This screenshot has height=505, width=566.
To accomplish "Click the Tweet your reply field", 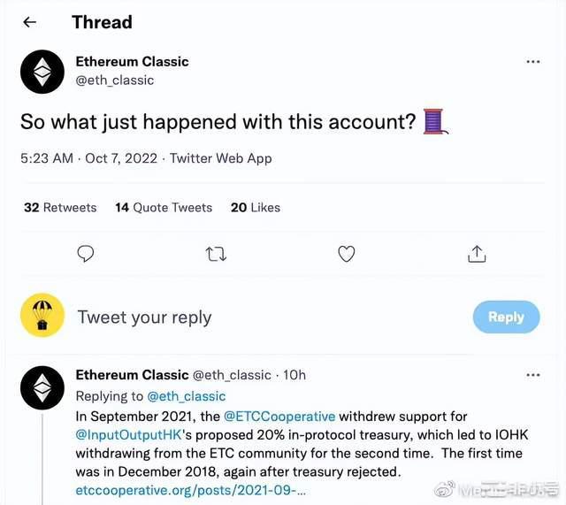I will [x=145, y=317].
